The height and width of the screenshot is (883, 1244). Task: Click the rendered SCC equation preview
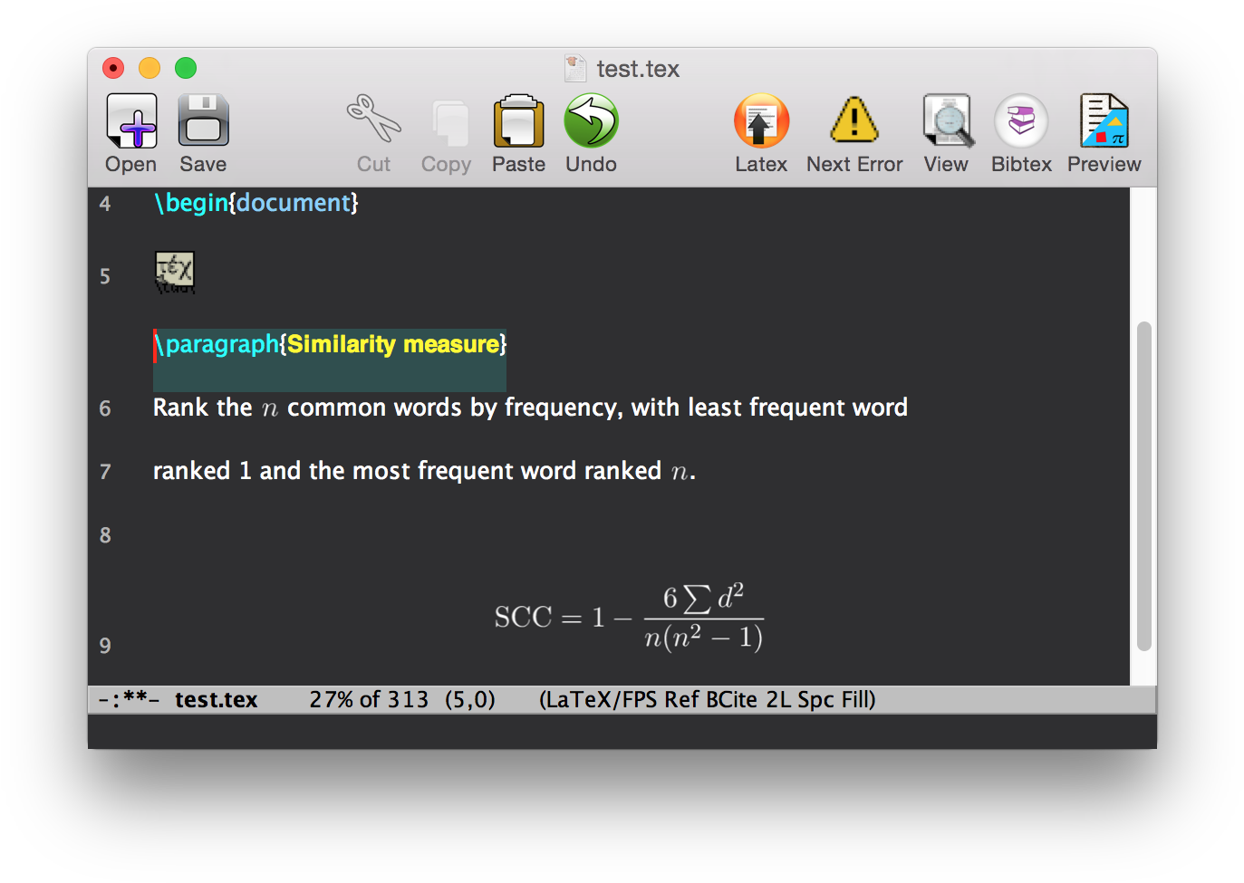pos(629,617)
